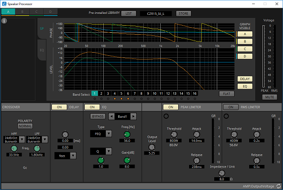
Task: Click the impedance value field 8.0
Action: (222, 179)
